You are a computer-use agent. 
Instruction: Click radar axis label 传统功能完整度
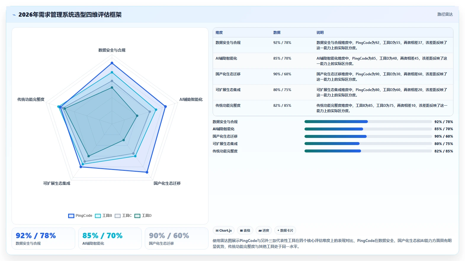click(31, 99)
